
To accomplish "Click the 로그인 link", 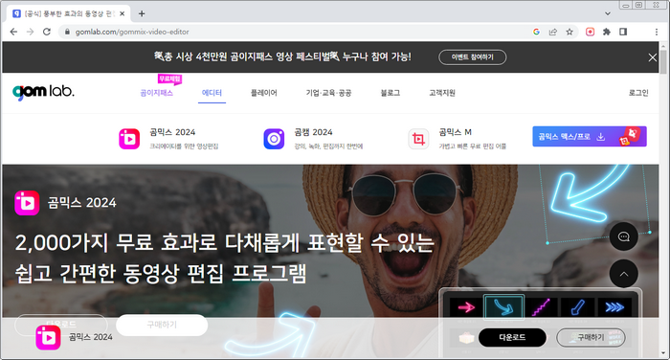I will coord(638,93).
